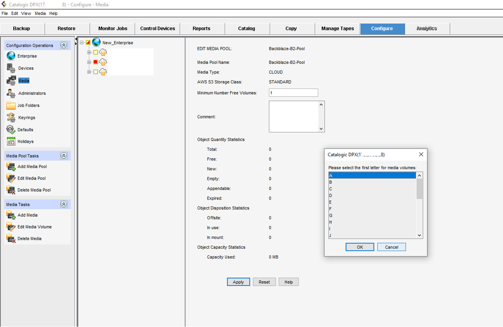This screenshot has height=327, width=503.
Task: Click the New_Enterprise globe icon in tree
Action: (x=96, y=42)
